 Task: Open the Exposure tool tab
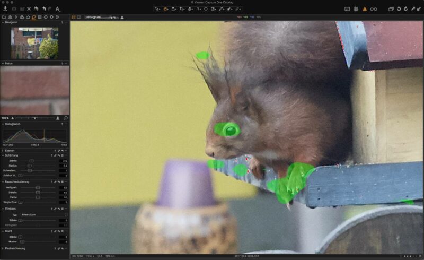(28, 17)
